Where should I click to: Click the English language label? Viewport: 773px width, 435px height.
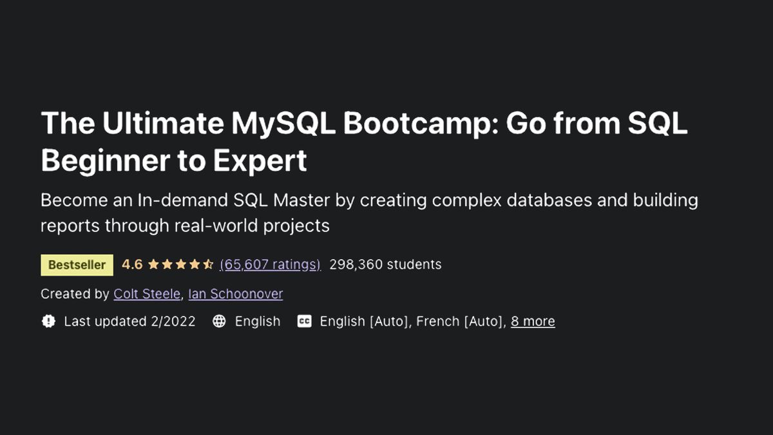click(258, 321)
